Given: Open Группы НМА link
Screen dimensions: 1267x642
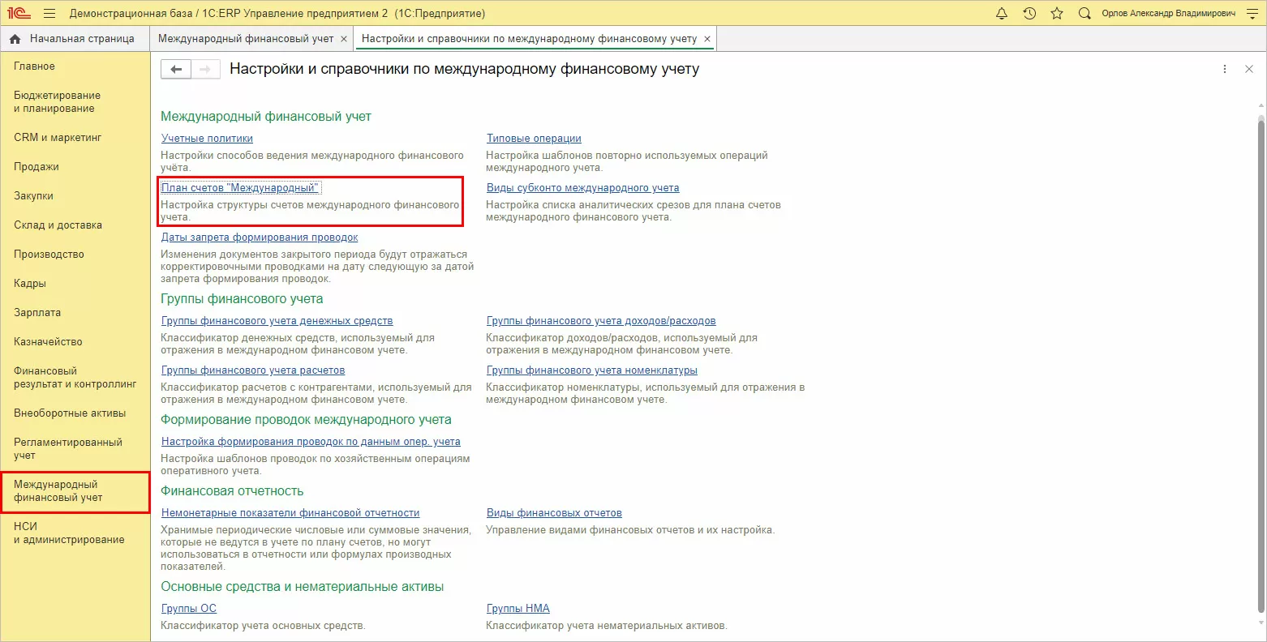Looking at the screenshot, I should 518,609.
